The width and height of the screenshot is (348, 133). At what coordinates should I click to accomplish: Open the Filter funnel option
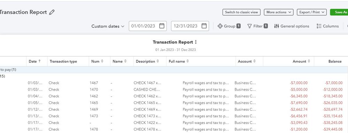(257, 26)
